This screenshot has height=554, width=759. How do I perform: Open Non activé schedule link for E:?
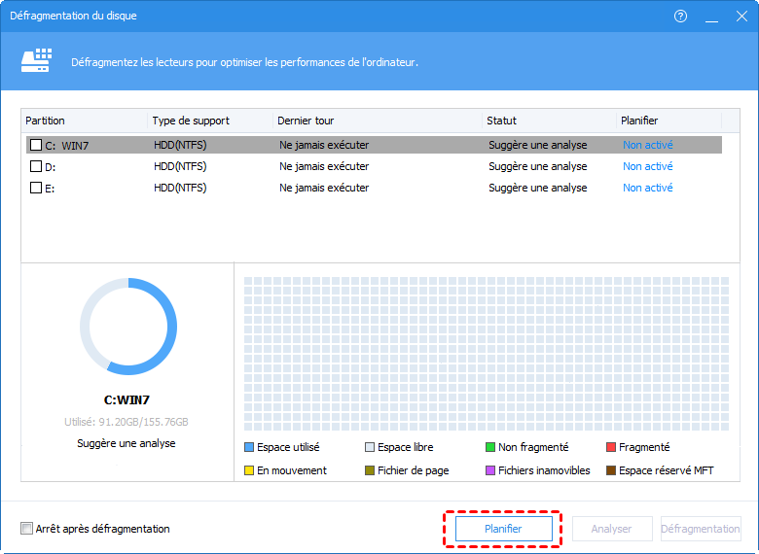tap(647, 188)
